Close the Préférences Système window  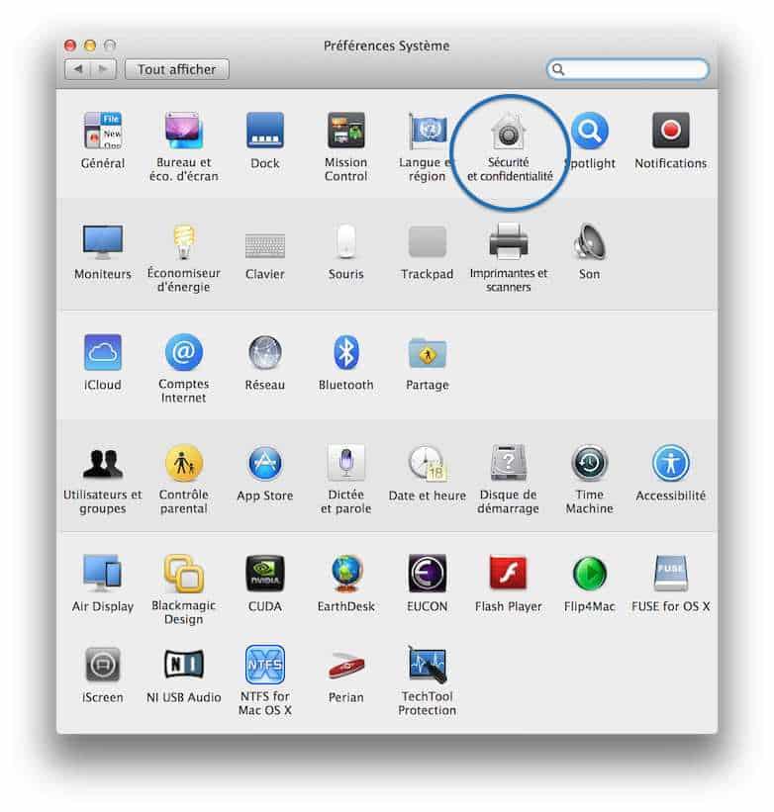70,45
